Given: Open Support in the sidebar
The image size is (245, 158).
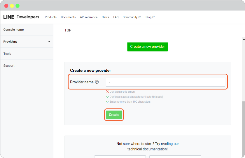Looking at the screenshot, I should click(27, 66).
